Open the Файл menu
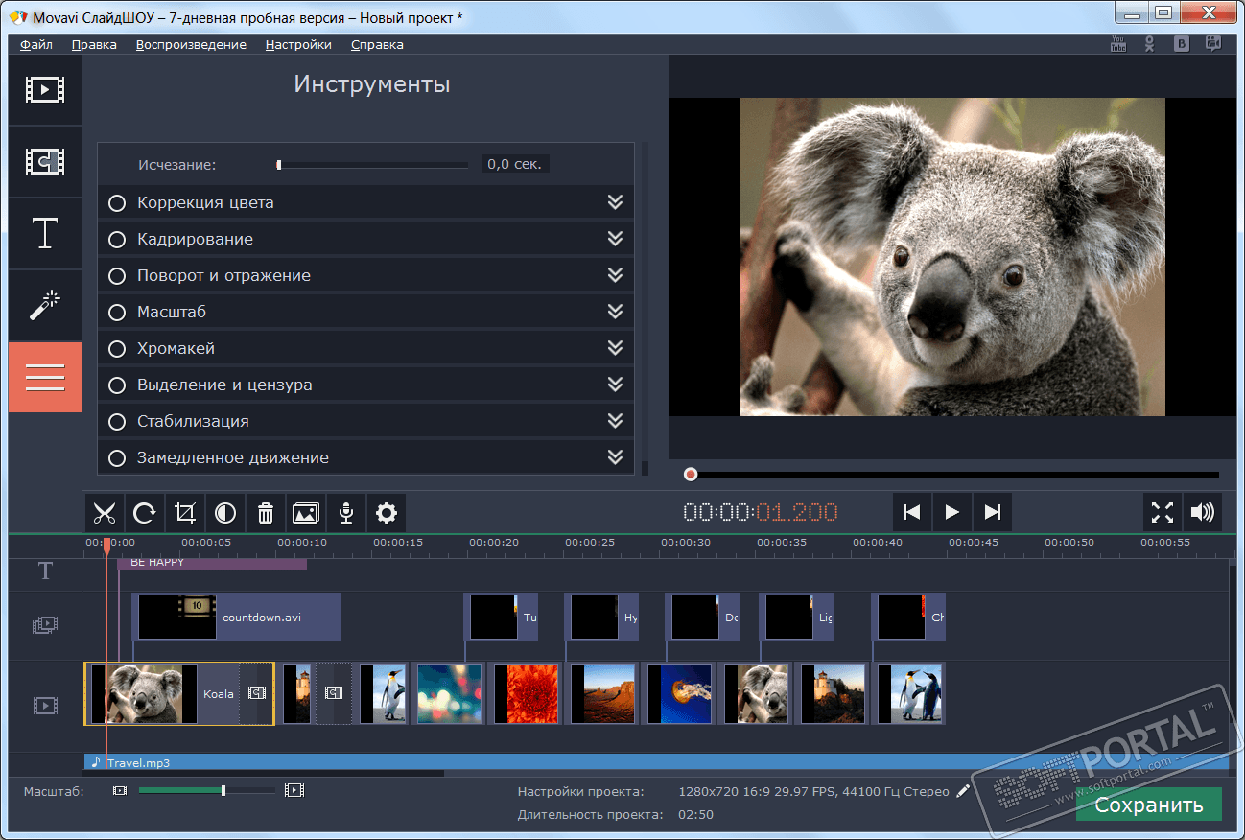The image size is (1245, 840). click(35, 44)
